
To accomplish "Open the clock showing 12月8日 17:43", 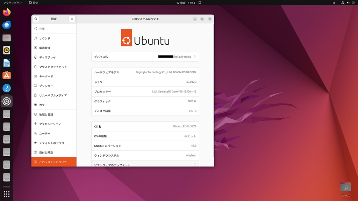I will [185, 3].
